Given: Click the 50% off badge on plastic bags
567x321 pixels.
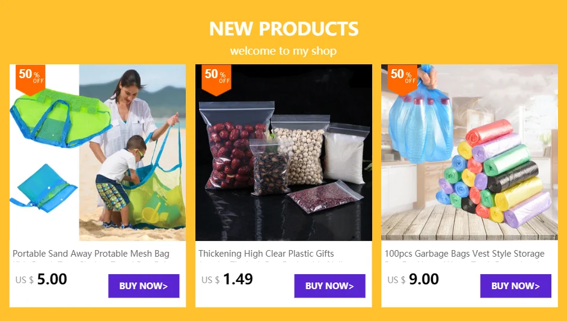Looking at the screenshot, I should (x=216, y=79).
